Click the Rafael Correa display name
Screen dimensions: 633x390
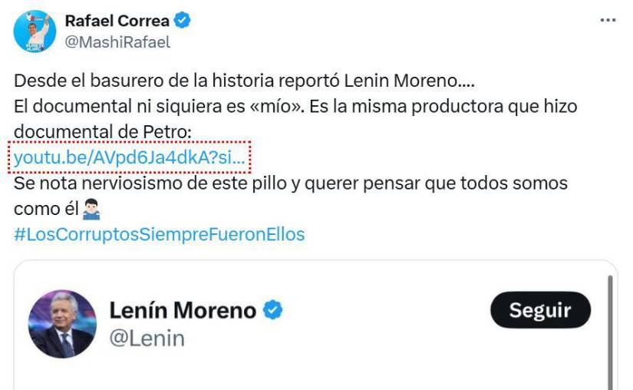click(x=117, y=21)
